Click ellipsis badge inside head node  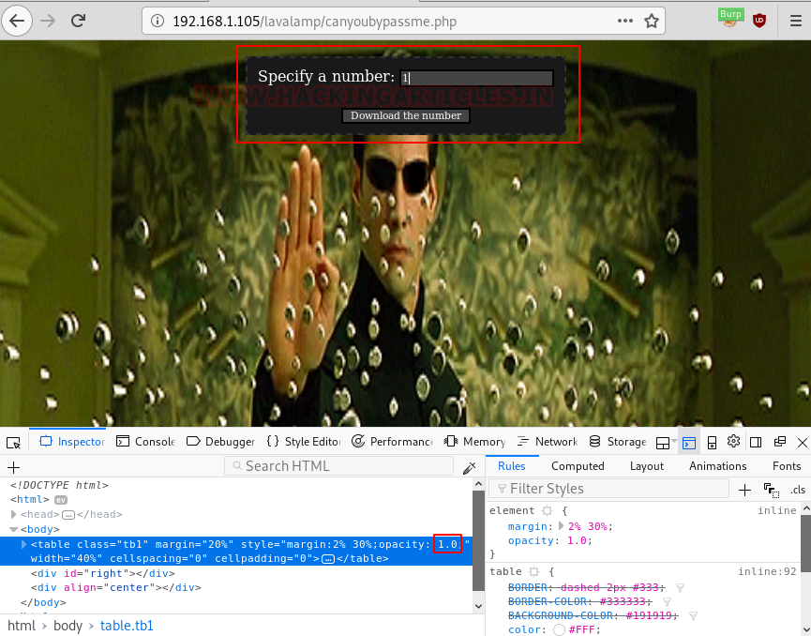68,515
